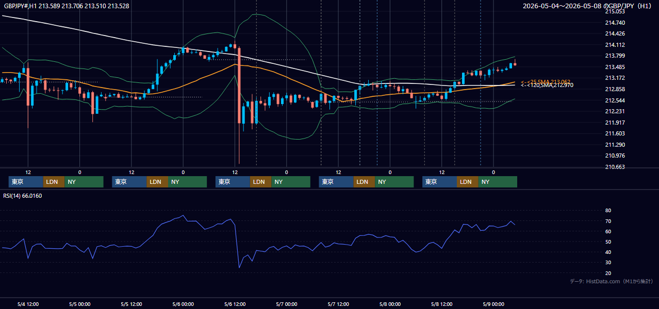Select the 5/7 00:00 date label
Image resolution: width=659 pixels, height=309 pixels.
286,304
